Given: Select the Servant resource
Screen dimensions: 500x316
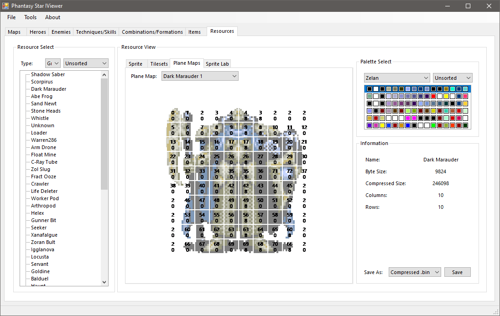Looking at the screenshot, I should tap(40, 264).
